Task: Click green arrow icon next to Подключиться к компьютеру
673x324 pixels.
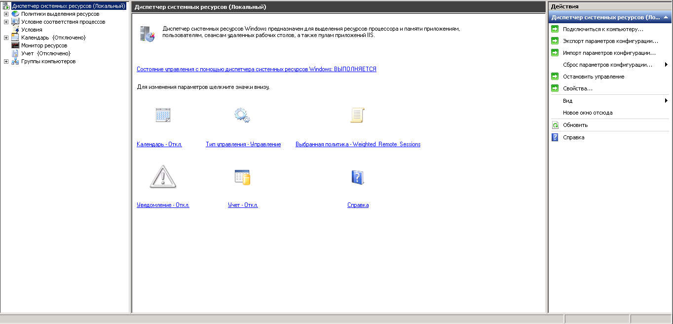Action: [x=555, y=29]
